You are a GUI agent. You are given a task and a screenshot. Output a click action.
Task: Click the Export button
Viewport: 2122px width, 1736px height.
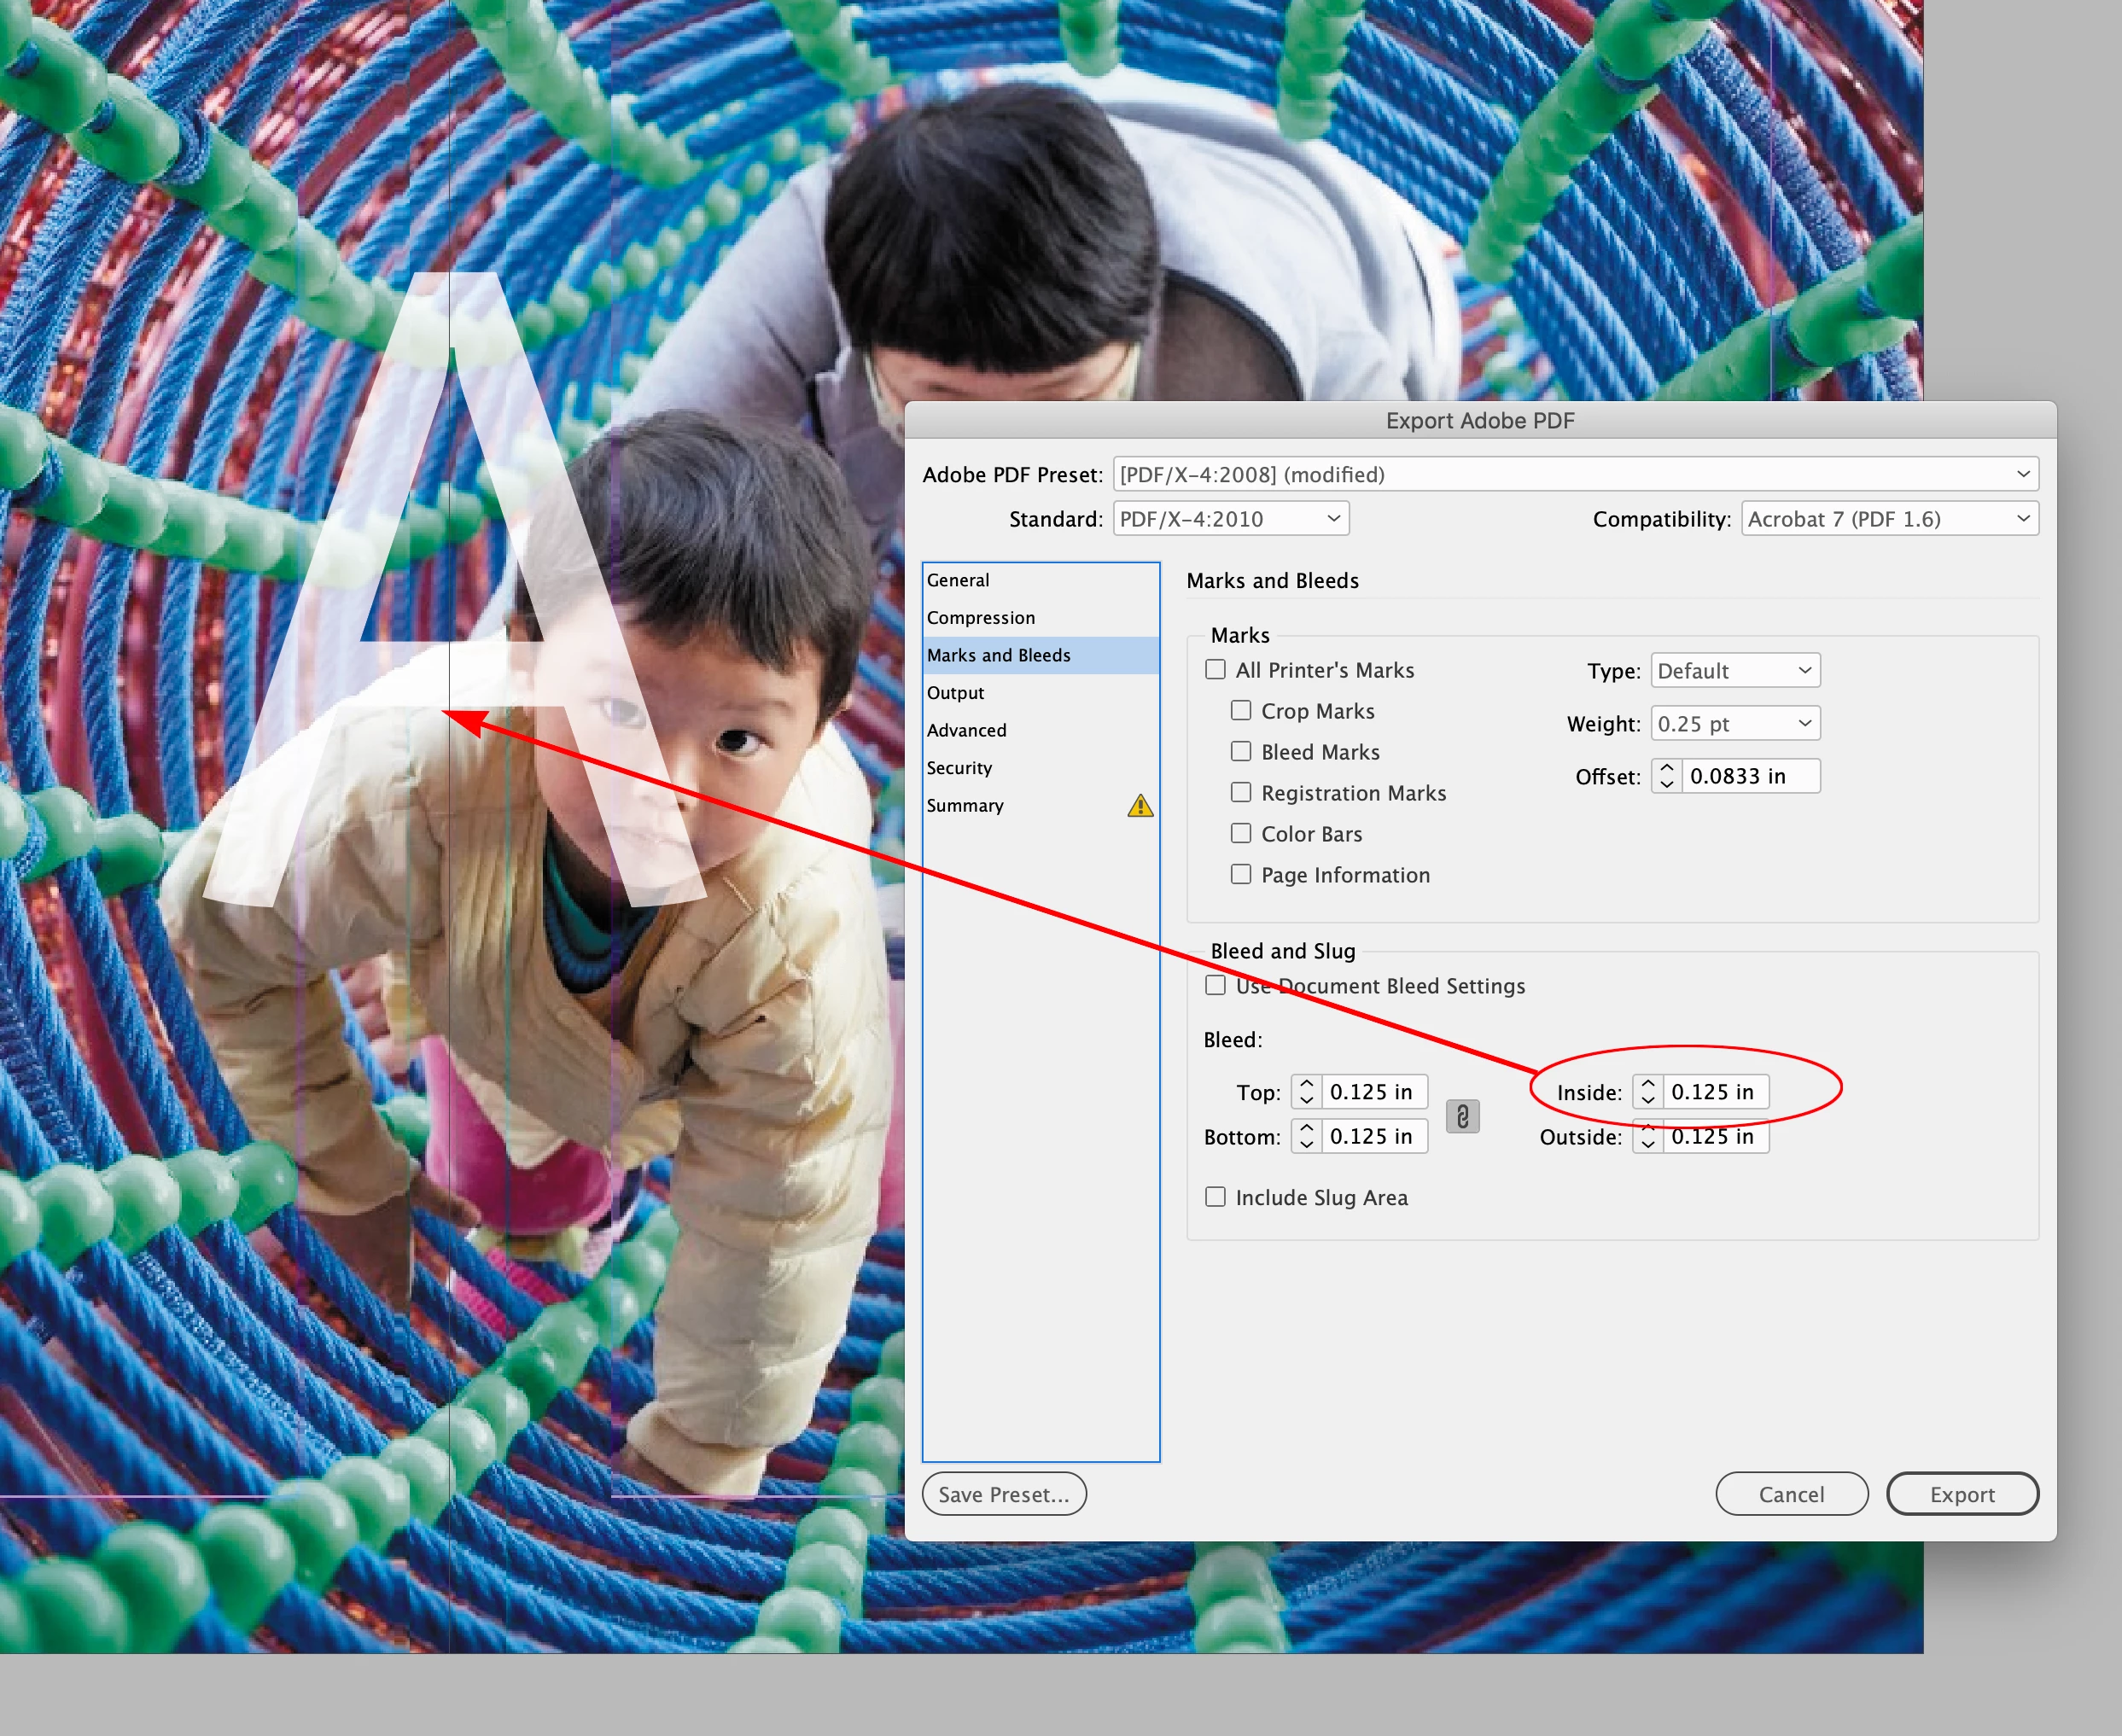(1961, 1494)
